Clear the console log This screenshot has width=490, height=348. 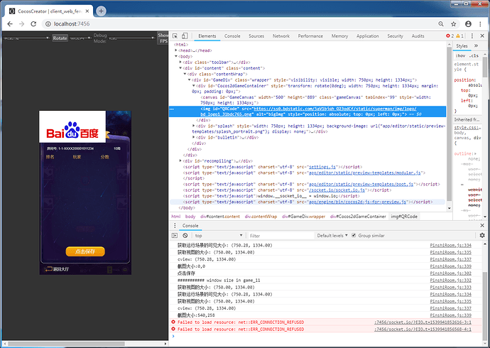[x=185, y=236]
